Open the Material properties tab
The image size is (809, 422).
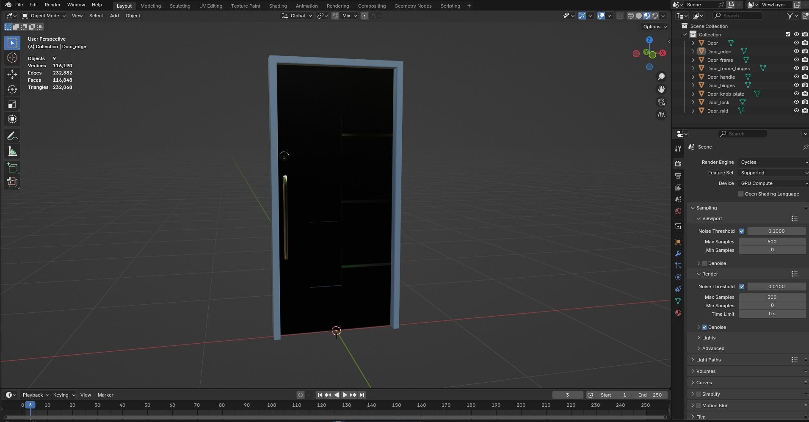[x=678, y=313]
